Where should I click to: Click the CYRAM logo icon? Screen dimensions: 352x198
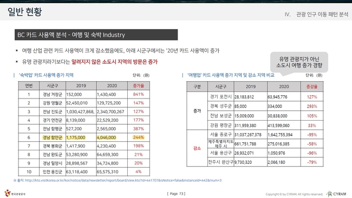(329, 194)
